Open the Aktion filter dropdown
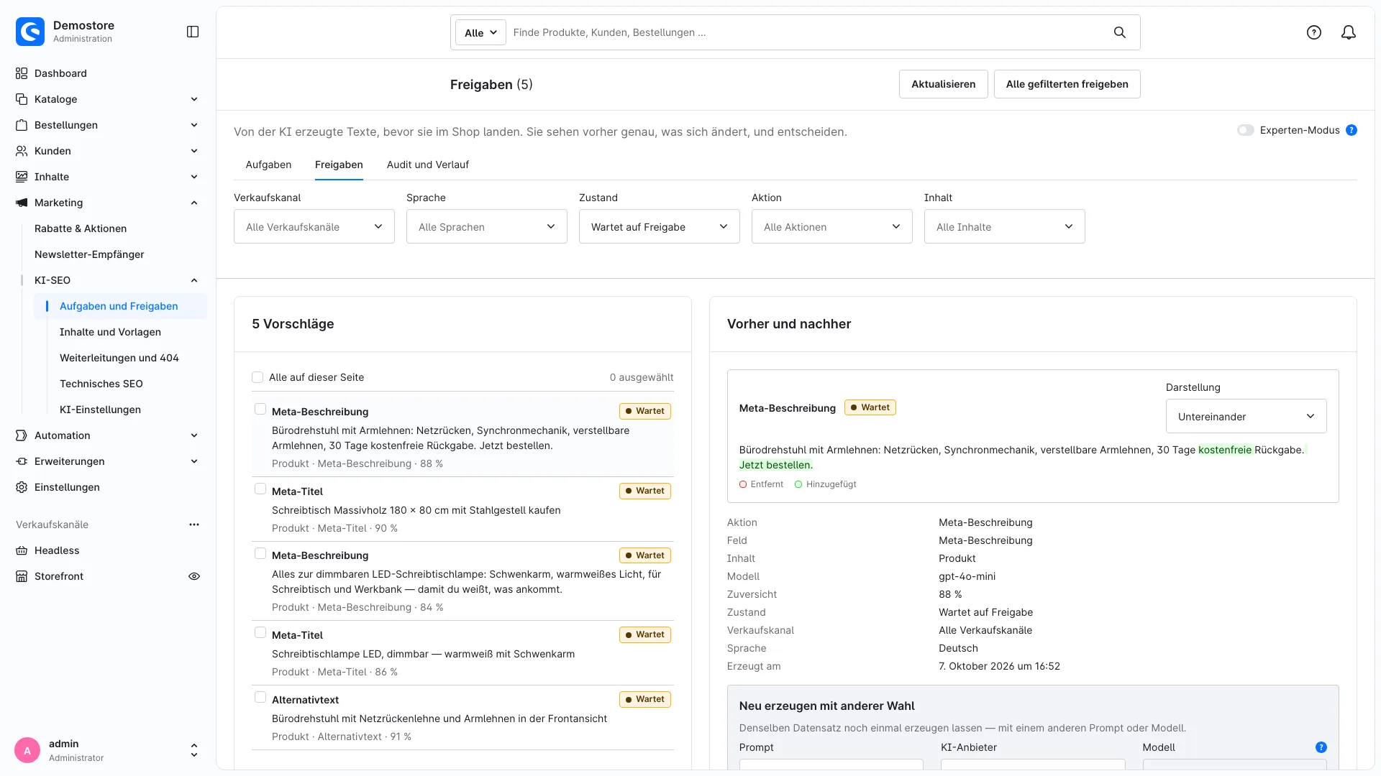 (x=832, y=226)
